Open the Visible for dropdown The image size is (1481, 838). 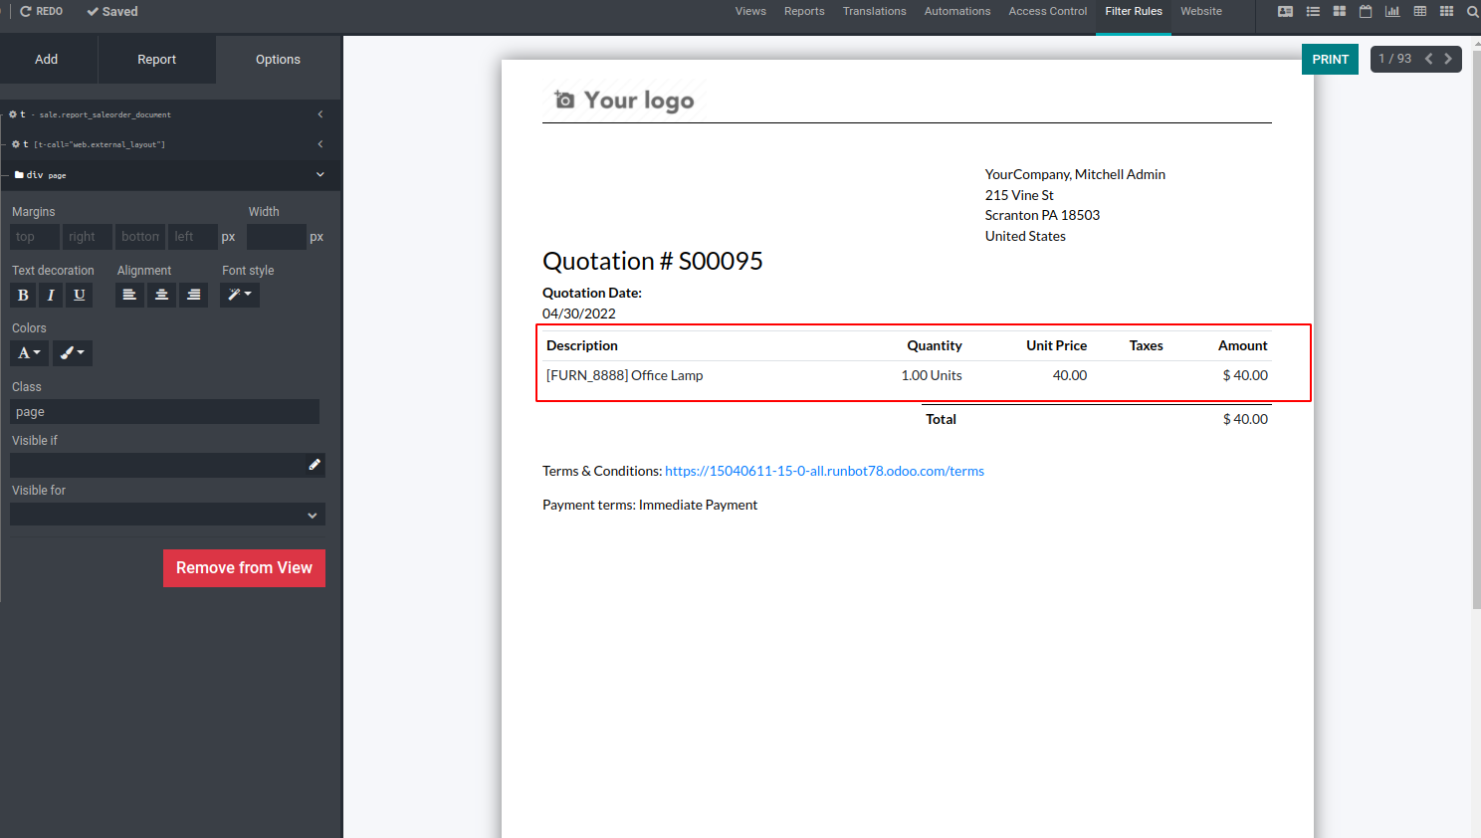coord(167,515)
